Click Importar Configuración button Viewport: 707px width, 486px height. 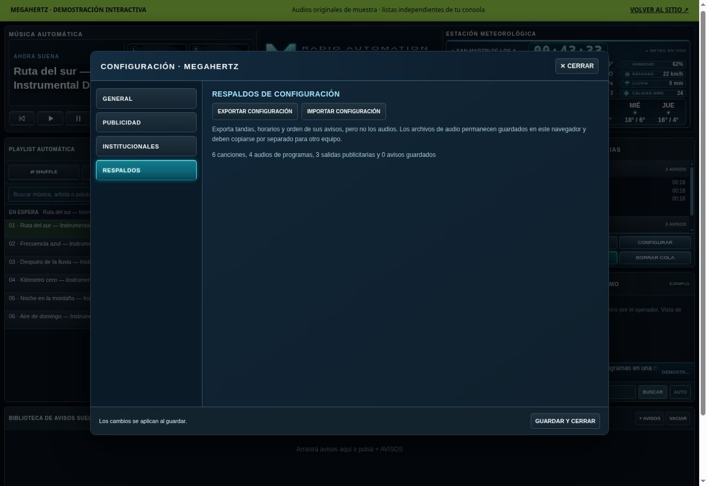pyautogui.click(x=344, y=111)
